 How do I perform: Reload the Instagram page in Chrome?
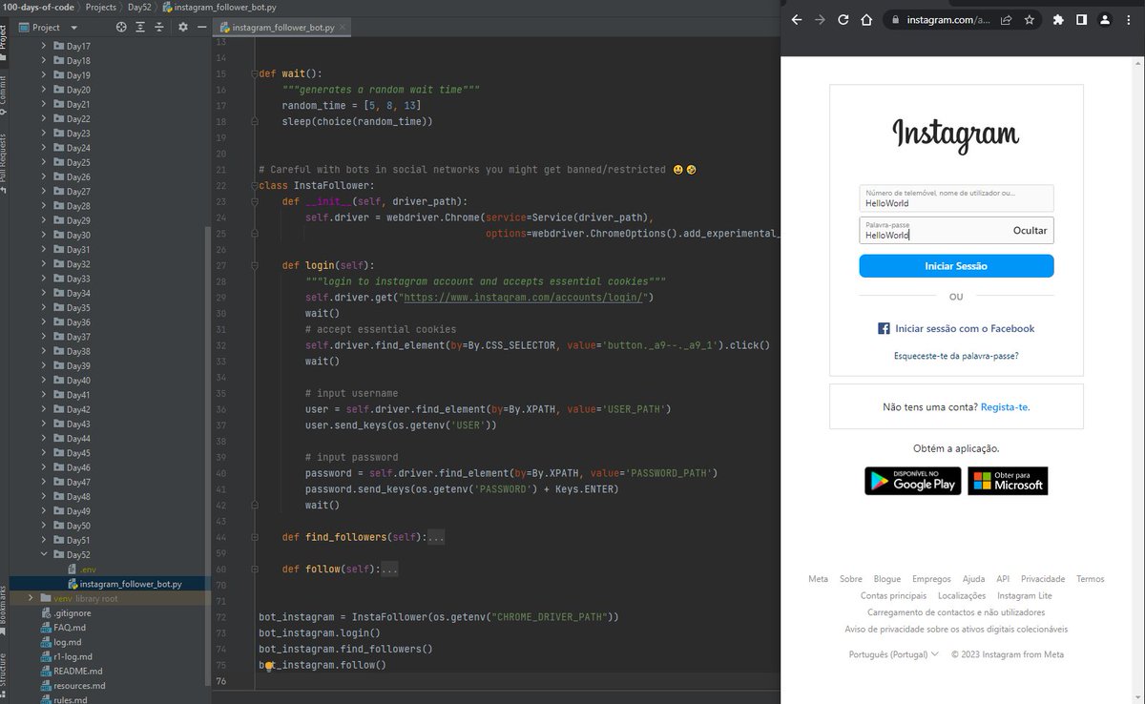pos(843,19)
